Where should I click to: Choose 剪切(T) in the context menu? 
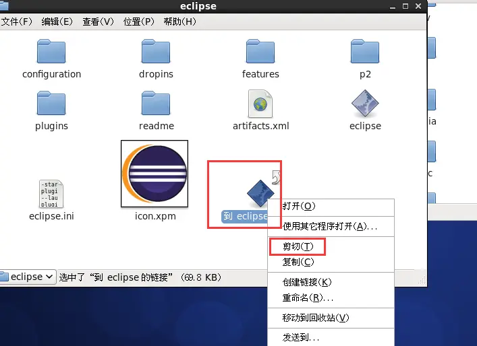click(x=331, y=246)
